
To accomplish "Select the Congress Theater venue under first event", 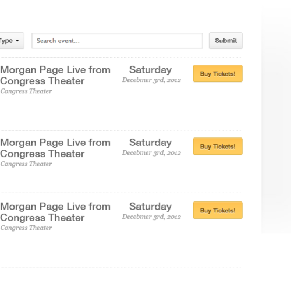I will (26, 91).
